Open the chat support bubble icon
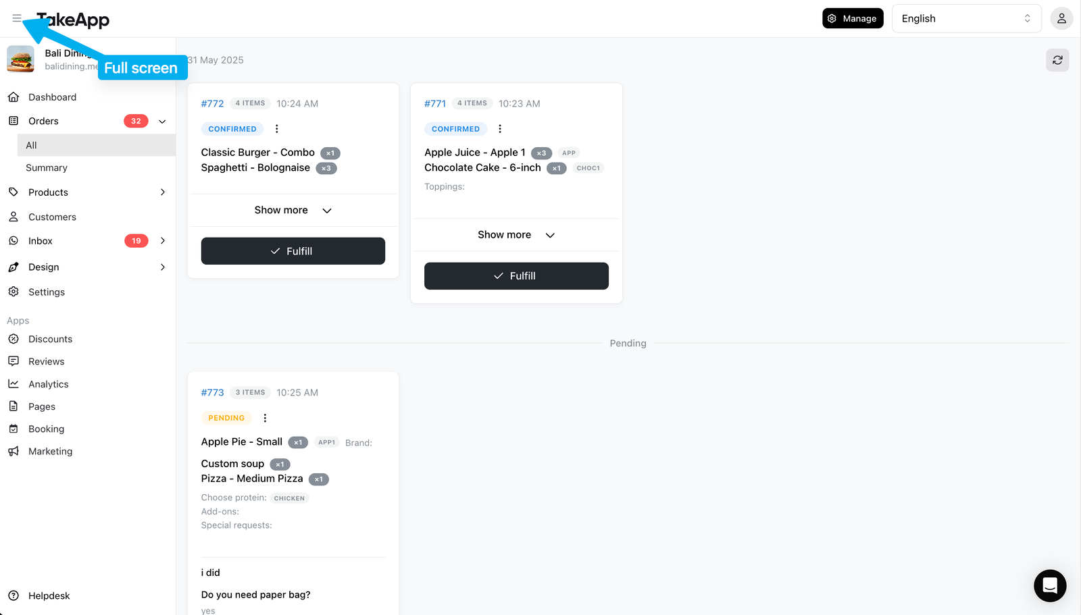Screen dimensions: 1081x615 coord(1050,585)
